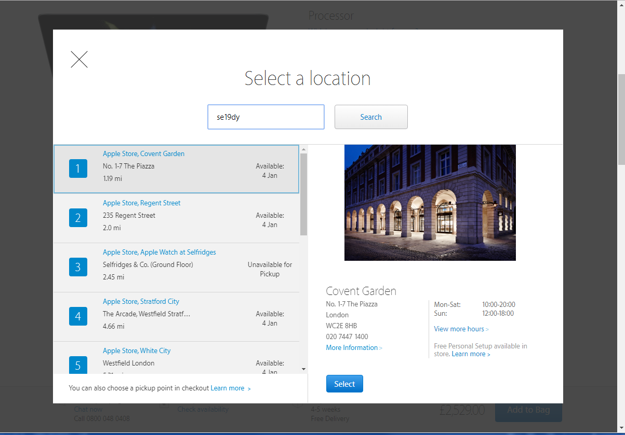Click the '2.0 mi' distance text
Viewport: 625px width, 435px height.
tap(112, 228)
